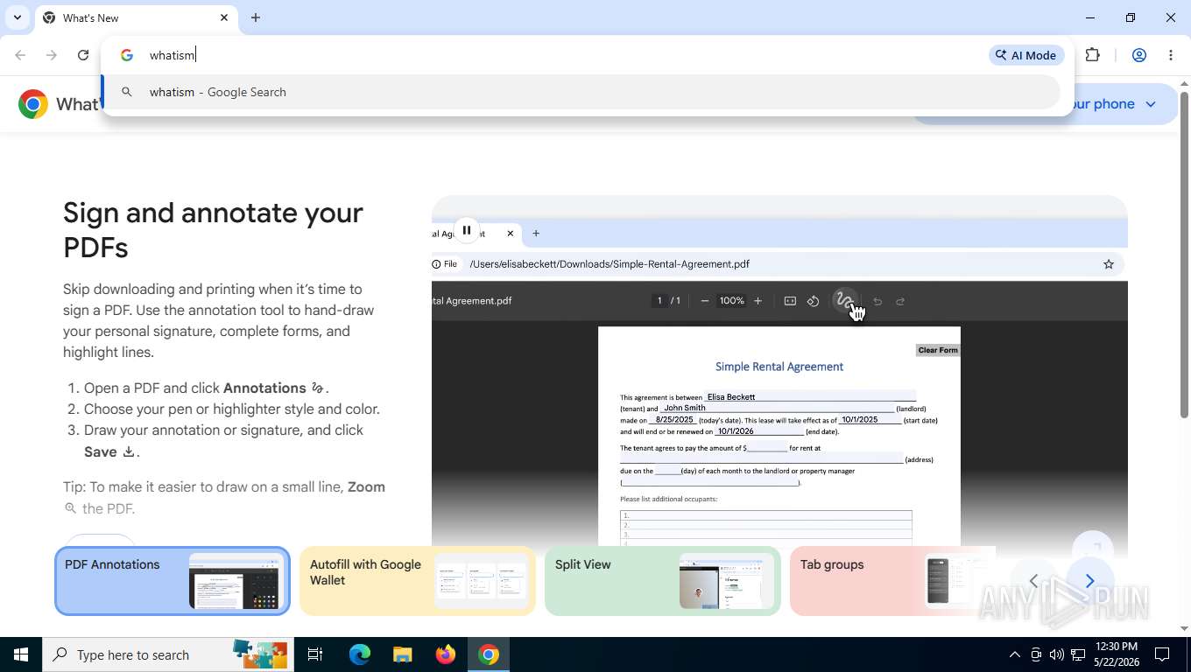
Task: Click zoom in plus in PDF toolbar
Action: [758, 301]
